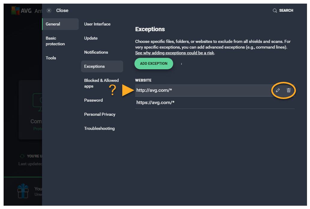
Task: Open Password settings
Action: [93, 100]
